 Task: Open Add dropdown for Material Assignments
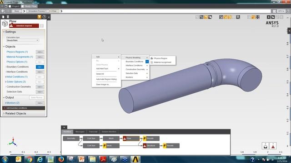40,57
